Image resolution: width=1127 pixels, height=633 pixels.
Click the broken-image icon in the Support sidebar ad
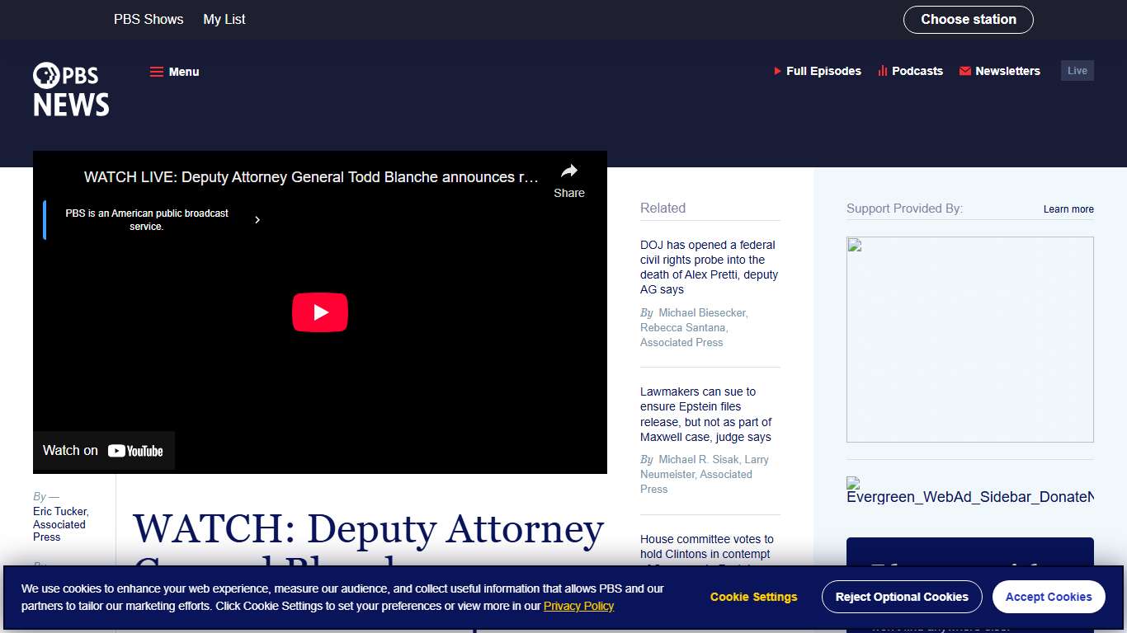[854, 246]
